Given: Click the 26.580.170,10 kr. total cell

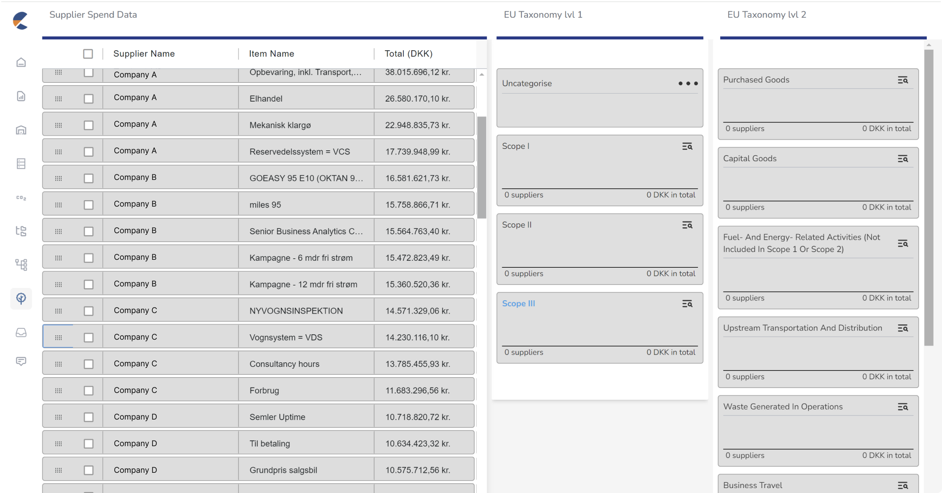Looking at the screenshot, I should [x=424, y=99].
